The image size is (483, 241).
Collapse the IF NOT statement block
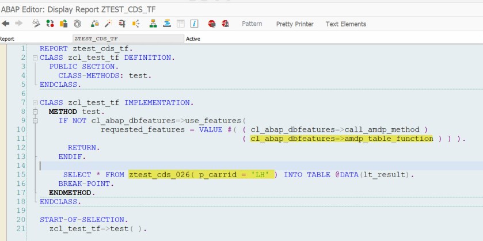click(35, 121)
